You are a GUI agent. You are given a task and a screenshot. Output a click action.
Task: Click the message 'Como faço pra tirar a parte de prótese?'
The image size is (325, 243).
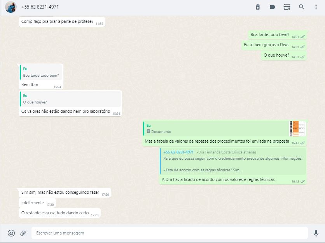point(57,22)
